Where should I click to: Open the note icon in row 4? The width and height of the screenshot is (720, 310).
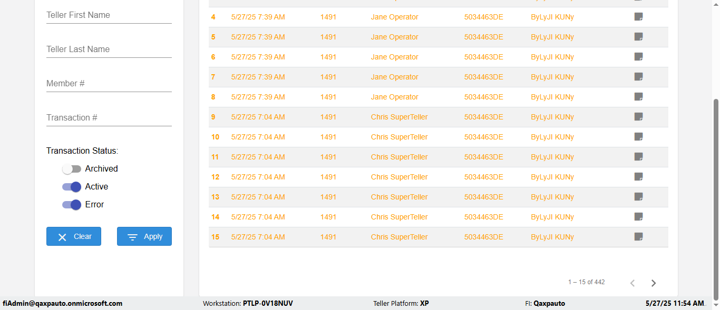pyautogui.click(x=638, y=17)
